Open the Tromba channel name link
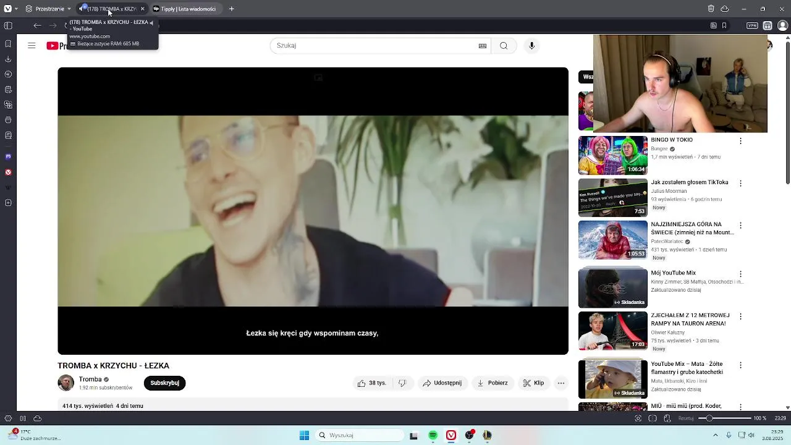This screenshot has width=791, height=445. click(90, 379)
